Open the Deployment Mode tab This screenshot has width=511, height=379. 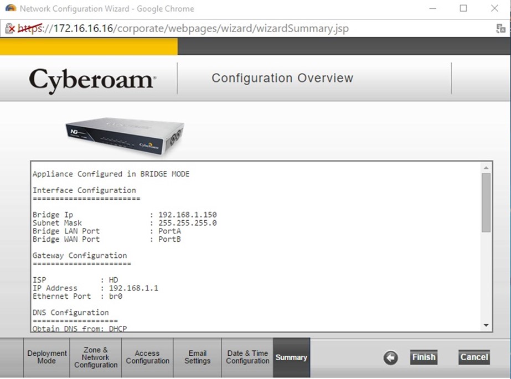click(x=47, y=357)
